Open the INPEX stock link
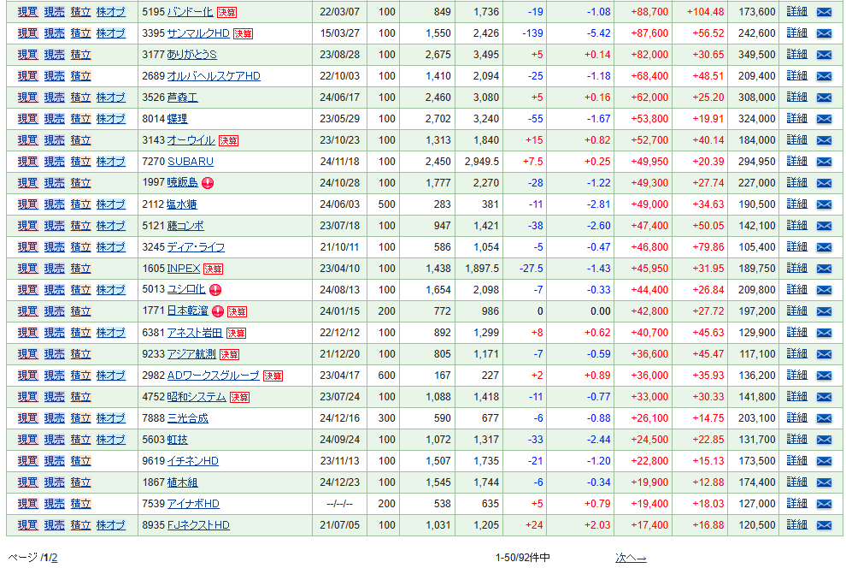The width and height of the screenshot is (846, 568). (184, 269)
